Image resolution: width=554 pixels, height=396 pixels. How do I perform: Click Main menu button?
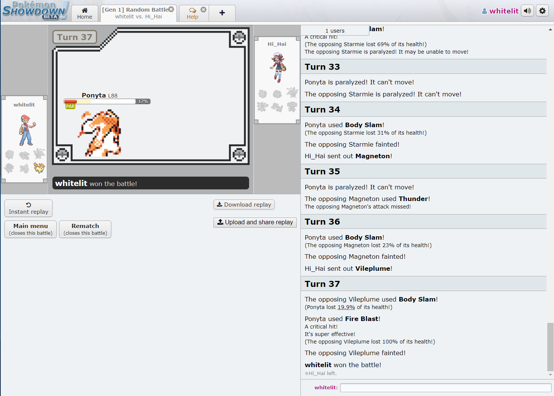(x=31, y=229)
